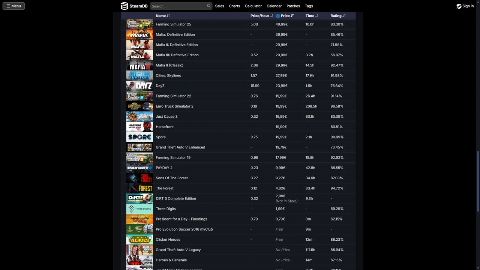Open Grand Theft Auto V Enhanced link
Screen dimensions: 480x270
180,147
